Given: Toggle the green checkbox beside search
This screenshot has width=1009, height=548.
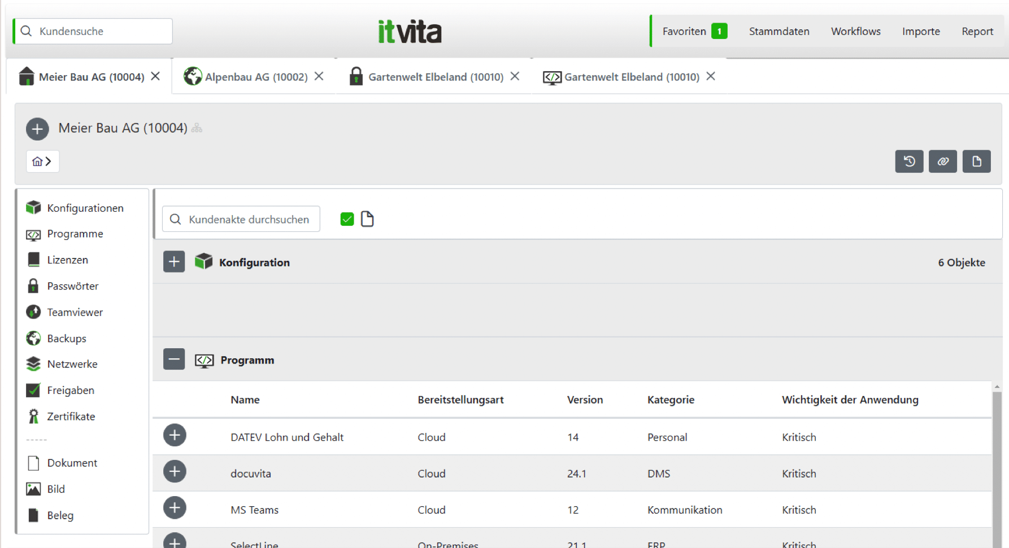Looking at the screenshot, I should click(347, 219).
